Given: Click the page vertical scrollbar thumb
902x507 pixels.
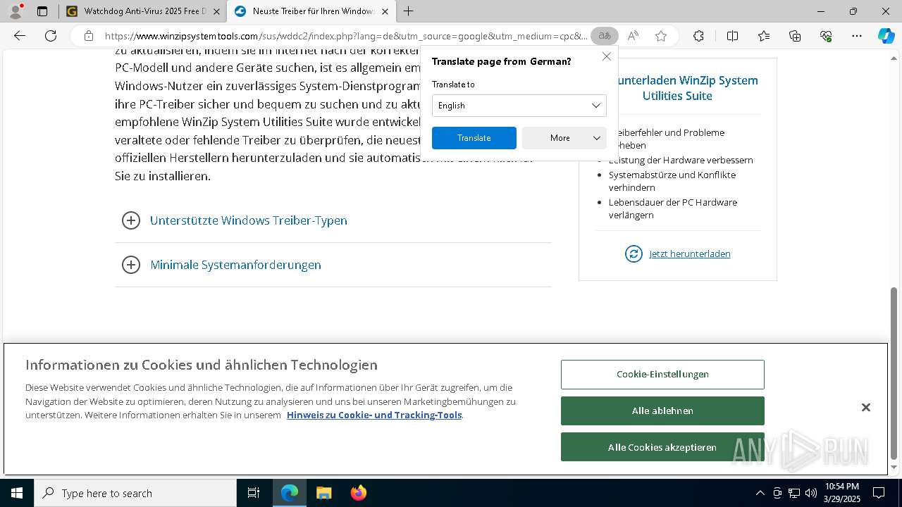Looking at the screenshot, I should pos(894,373).
